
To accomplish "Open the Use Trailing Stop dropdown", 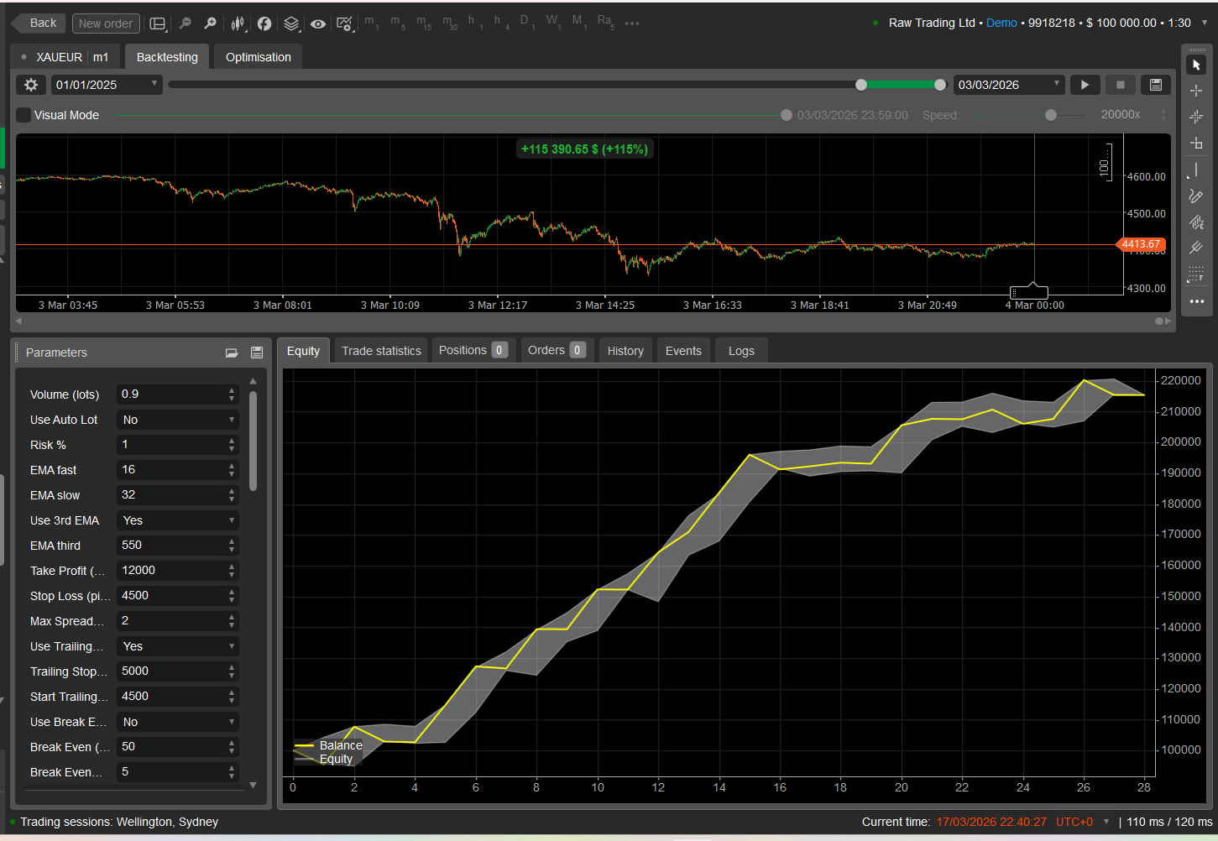I will [177, 646].
